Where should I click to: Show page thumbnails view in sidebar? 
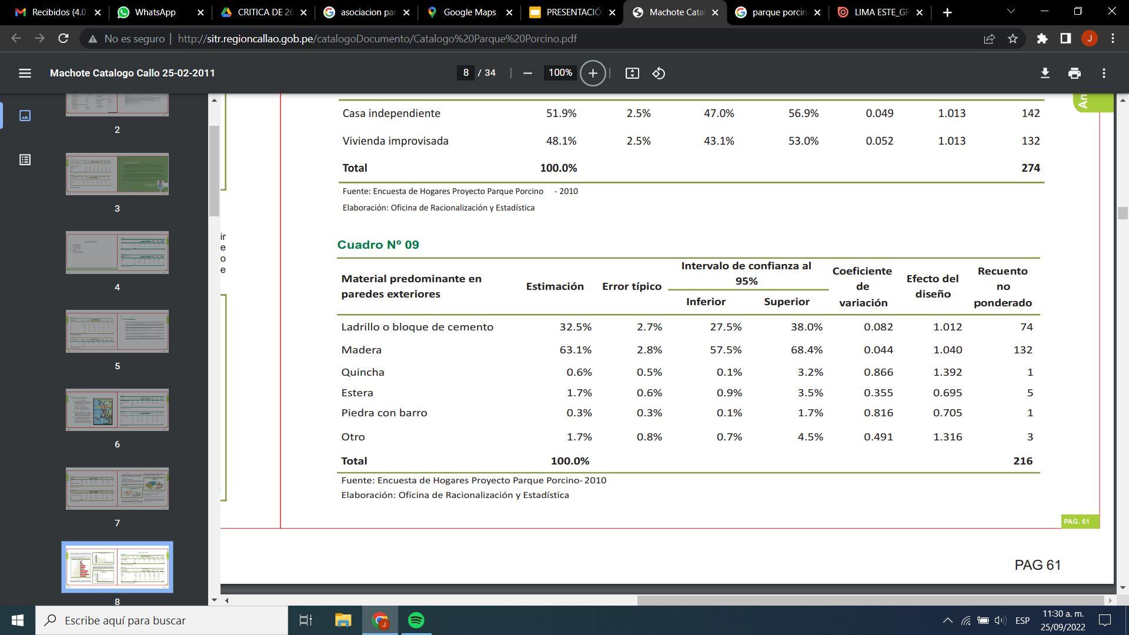pyautogui.click(x=25, y=115)
